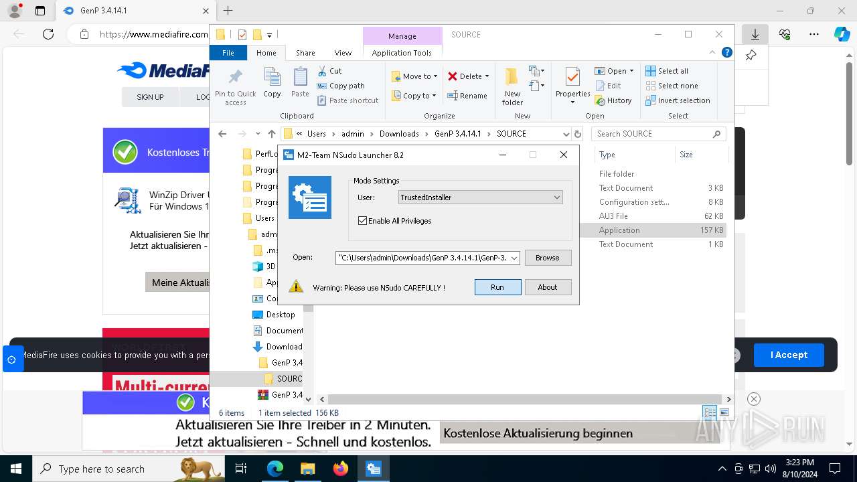Click I Accept on the cookie banner
The width and height of the screenshot is (857, 482).
pyautogui.click(x=789, y=355)
